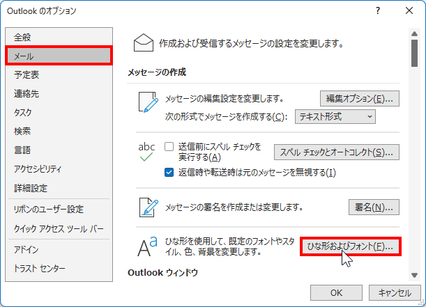Open 詳細設定 category
The height and width of the screenshot is (307, 426).
click(x=59, y=188)
